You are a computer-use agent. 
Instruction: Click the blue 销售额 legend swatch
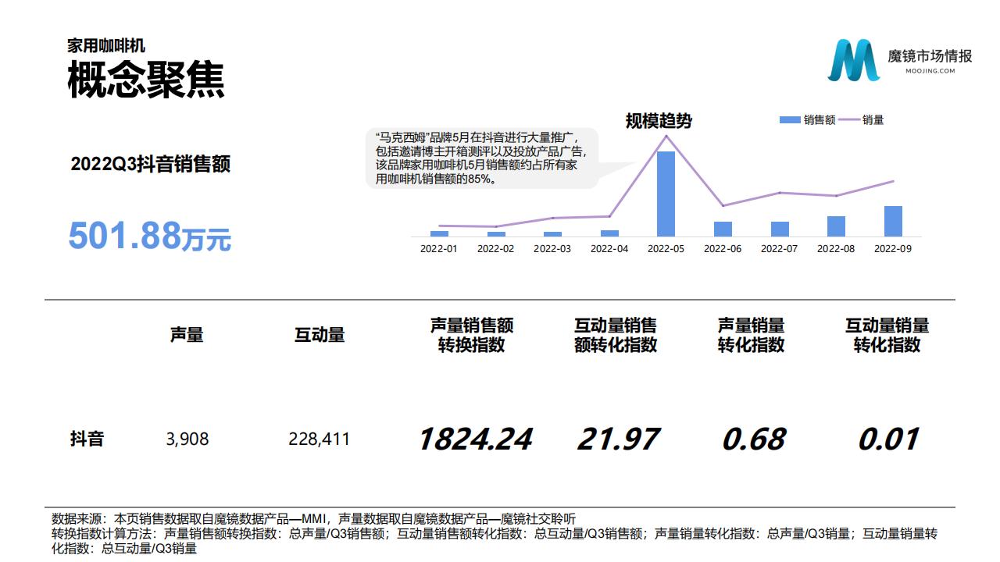[790, 119]
